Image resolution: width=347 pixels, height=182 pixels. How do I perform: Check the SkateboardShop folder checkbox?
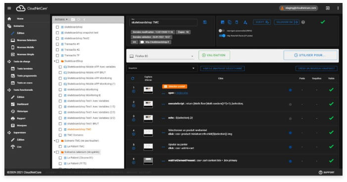57,61
